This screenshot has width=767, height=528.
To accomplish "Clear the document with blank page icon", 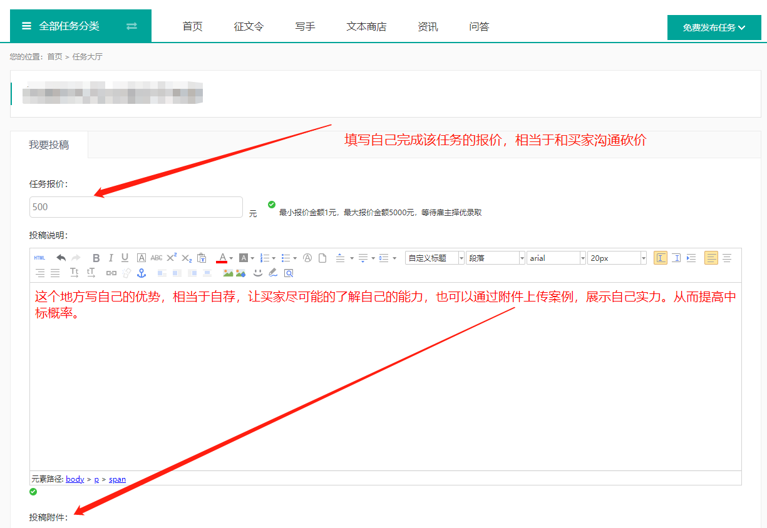I will [x=323, y=258].
